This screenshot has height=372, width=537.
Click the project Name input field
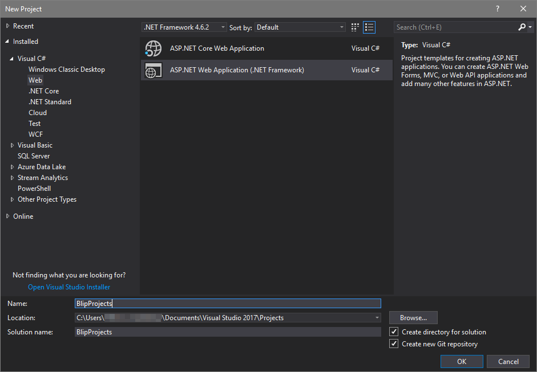(228, 303)
